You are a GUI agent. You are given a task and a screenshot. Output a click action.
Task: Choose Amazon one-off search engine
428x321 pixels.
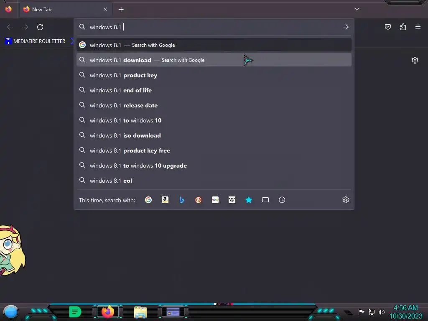tap(165, 200)
